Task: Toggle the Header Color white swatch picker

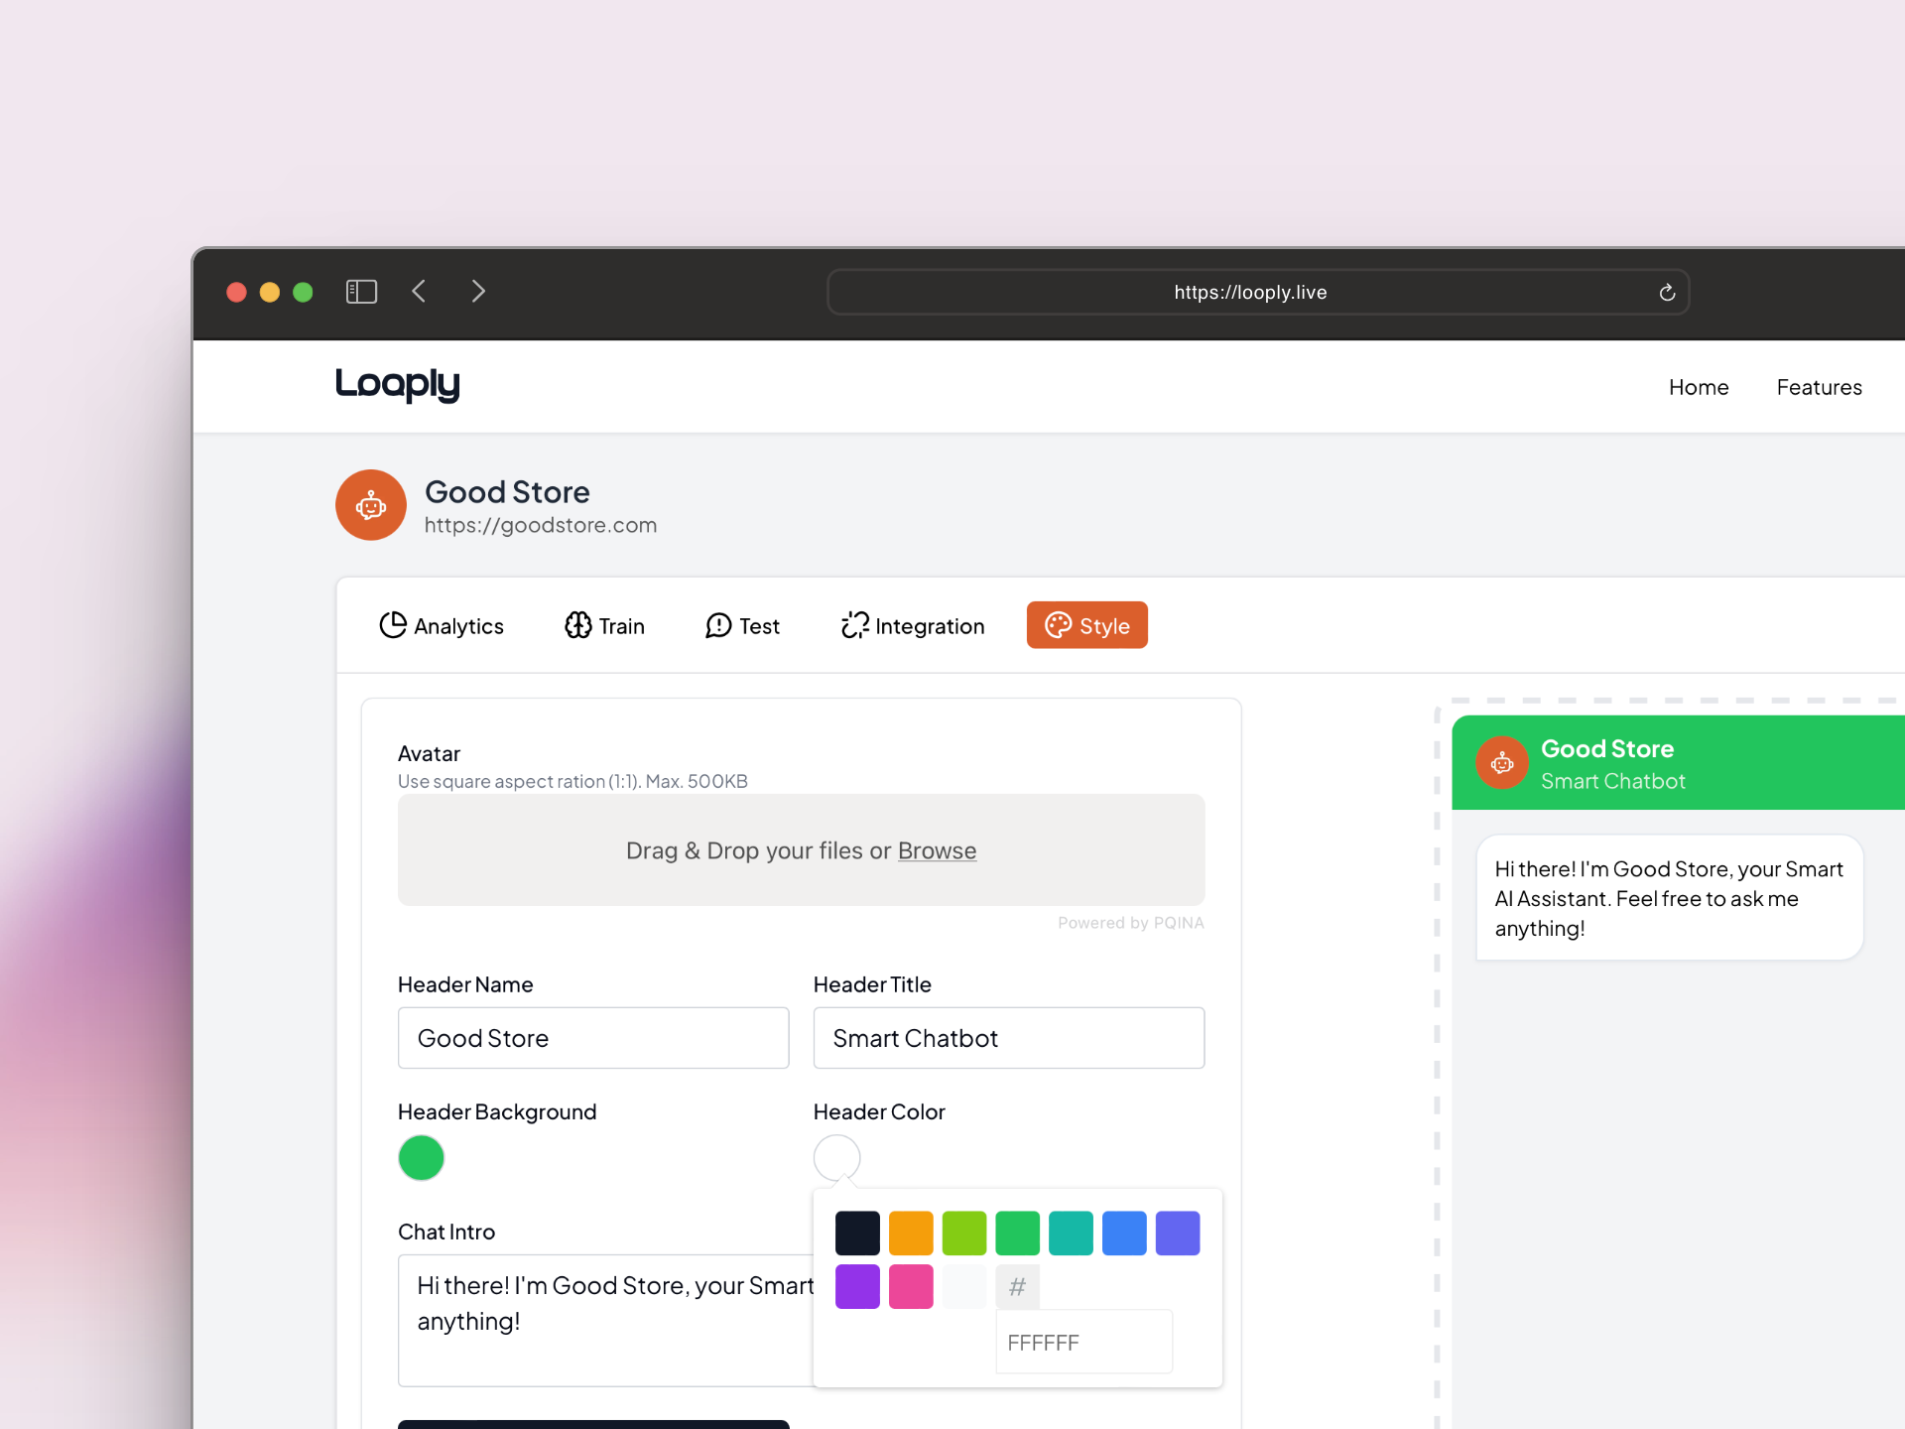Action: pos(836,1158)
